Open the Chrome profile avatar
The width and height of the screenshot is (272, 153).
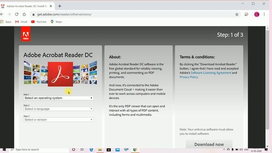coord(257,14)
